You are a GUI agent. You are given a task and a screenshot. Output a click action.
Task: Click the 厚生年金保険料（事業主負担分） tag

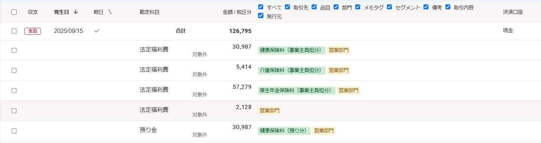pyautogui.click(x=296, y=91)
